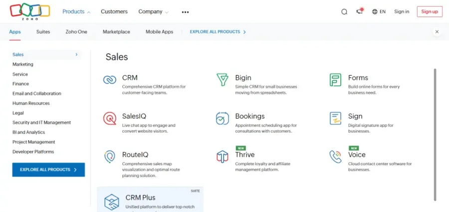Click the SalesIQ chat icon
The width and height of the screenshot is (449, 212).
(x=110, y=118)
